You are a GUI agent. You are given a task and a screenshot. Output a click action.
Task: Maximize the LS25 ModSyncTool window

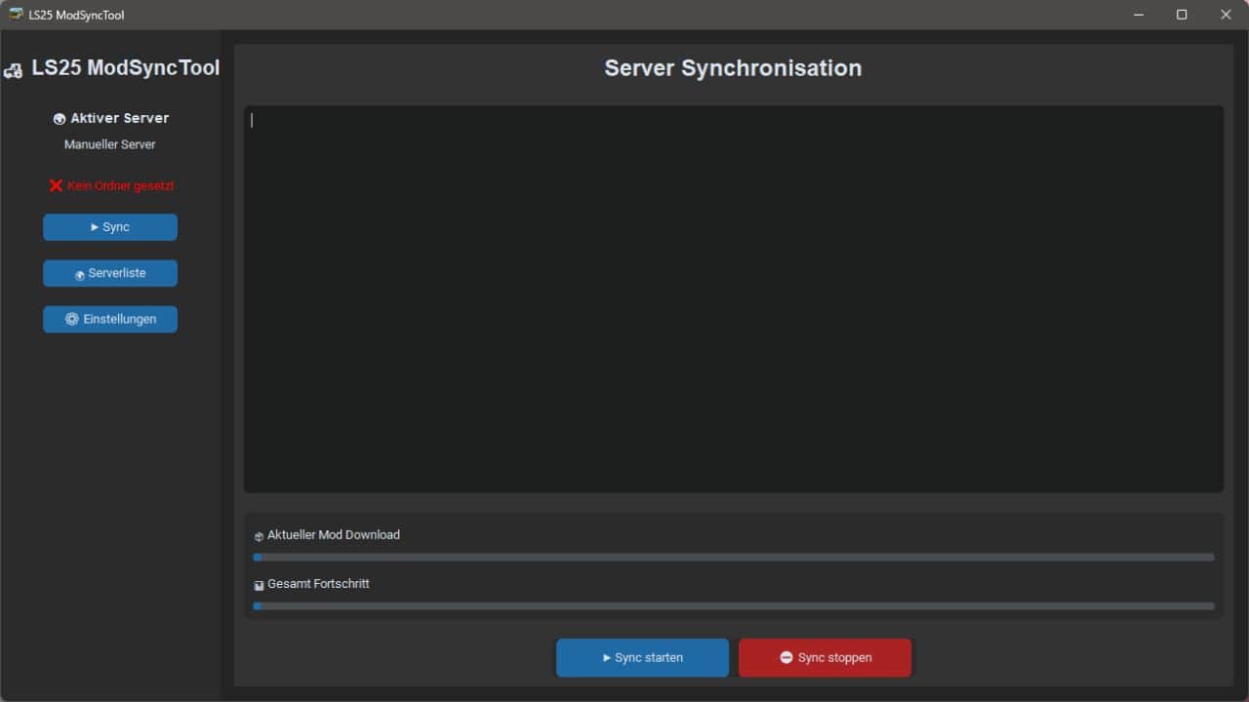click(x=1182, y=15)
